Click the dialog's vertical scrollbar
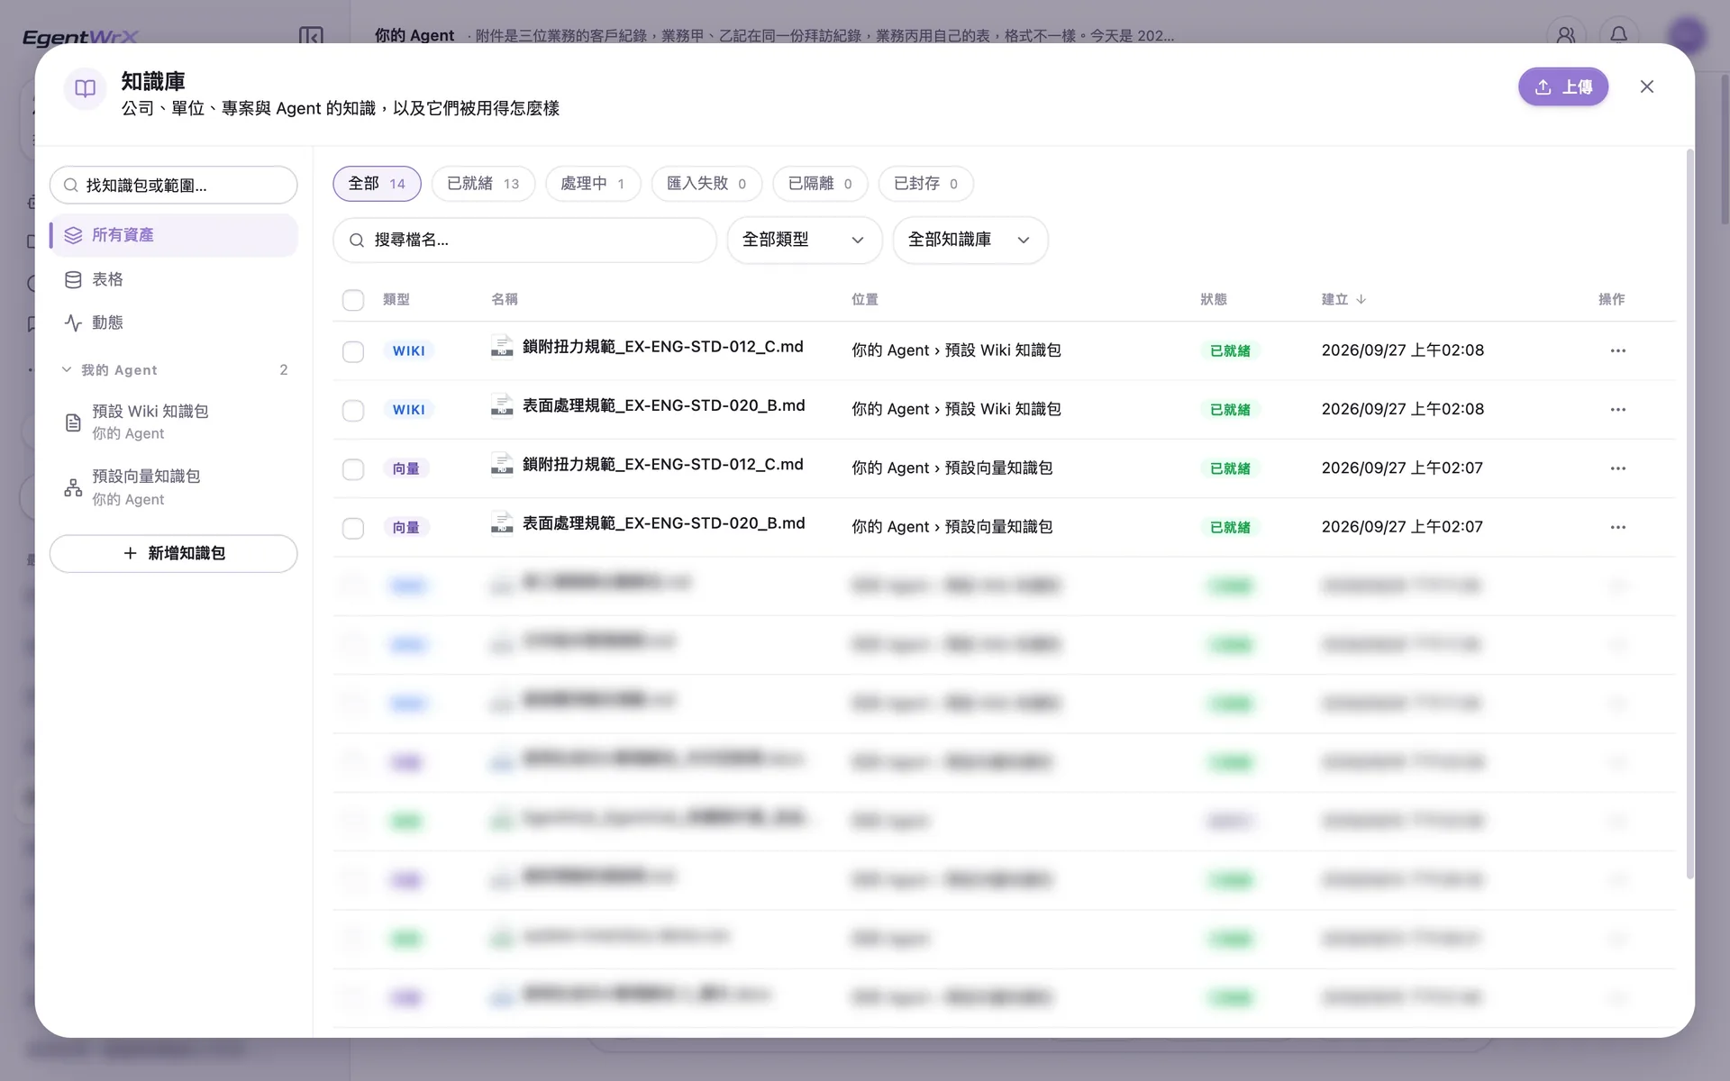 [1689, 513]
